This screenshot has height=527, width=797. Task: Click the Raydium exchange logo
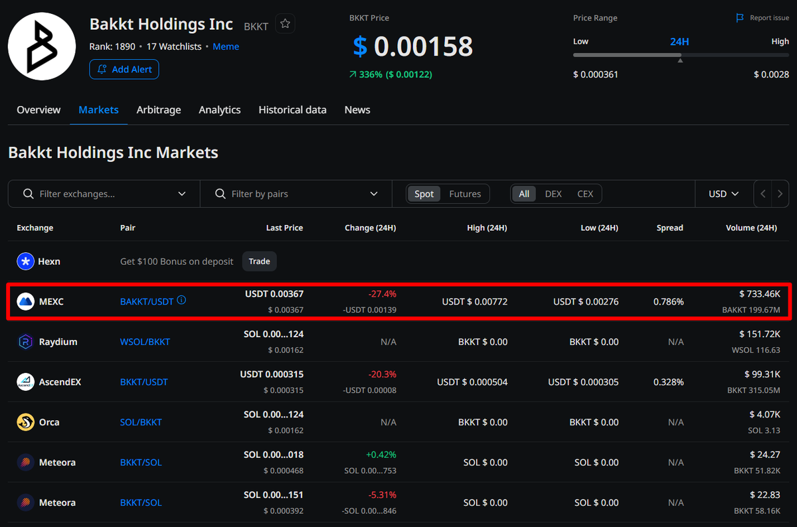25,342
